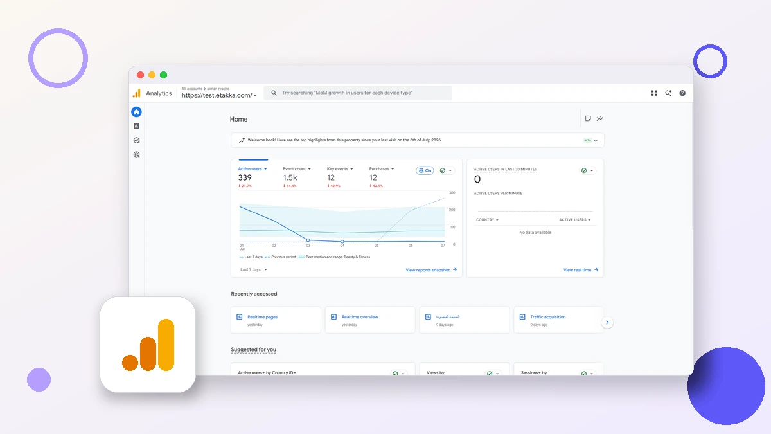This screenshot has width=771, height=434.
Task: Click the 1.5k event count value
Action: (290, 177)
